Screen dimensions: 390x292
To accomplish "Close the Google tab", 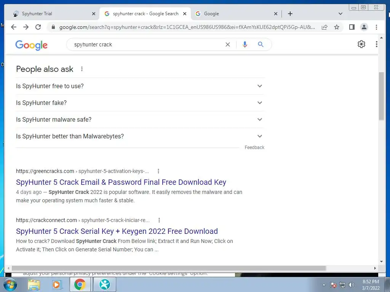I will 276,14.
